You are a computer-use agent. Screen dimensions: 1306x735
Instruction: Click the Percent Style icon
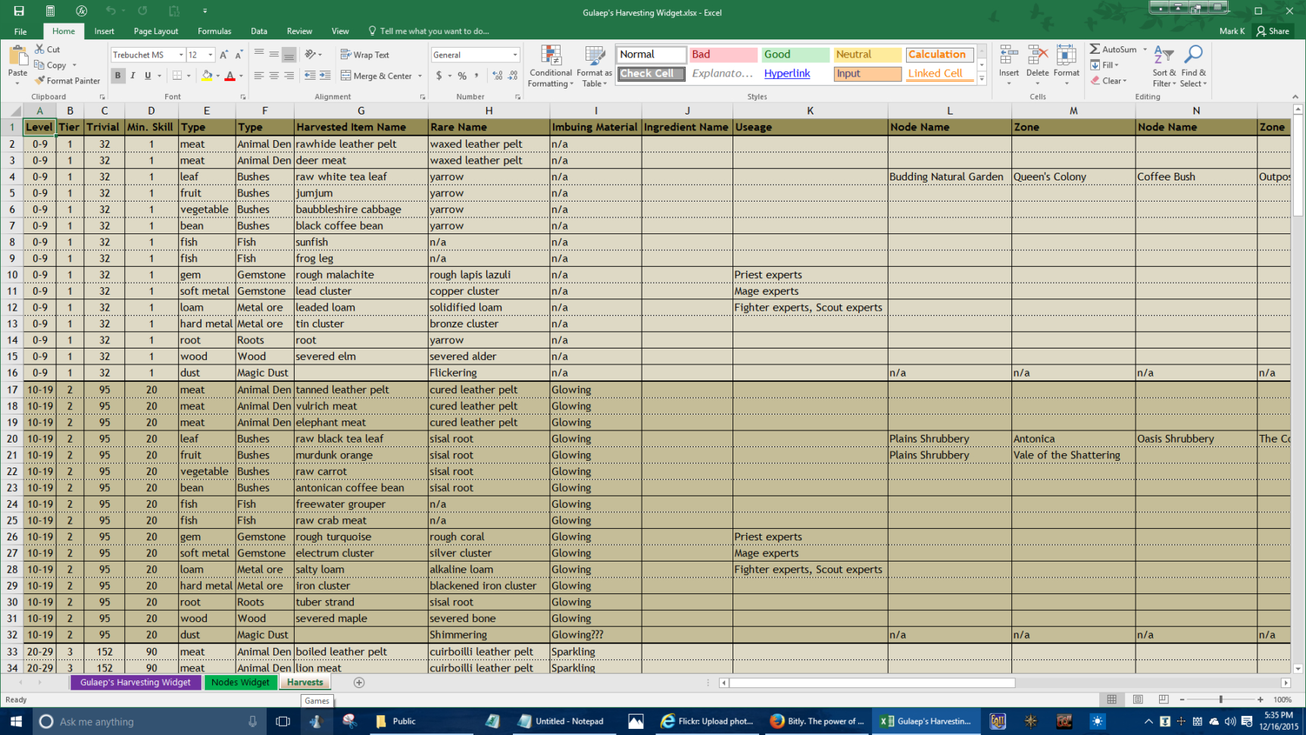coord(461,76)
